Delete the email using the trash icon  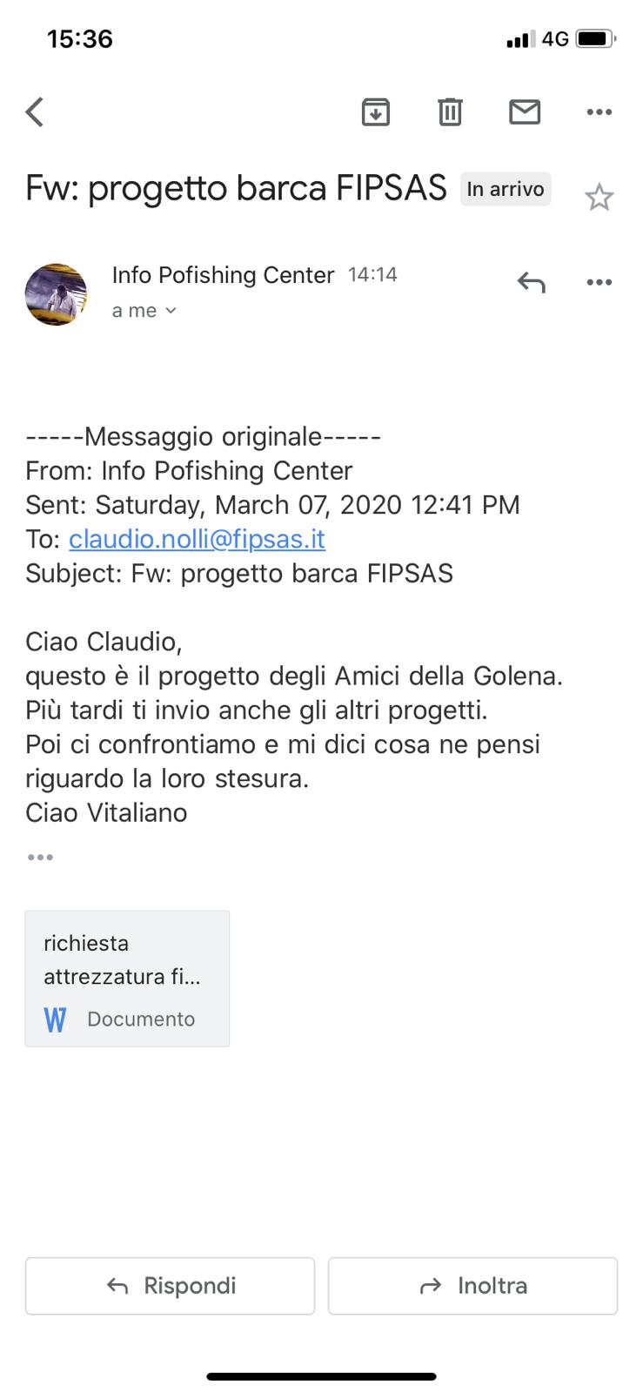click(450, 112)
